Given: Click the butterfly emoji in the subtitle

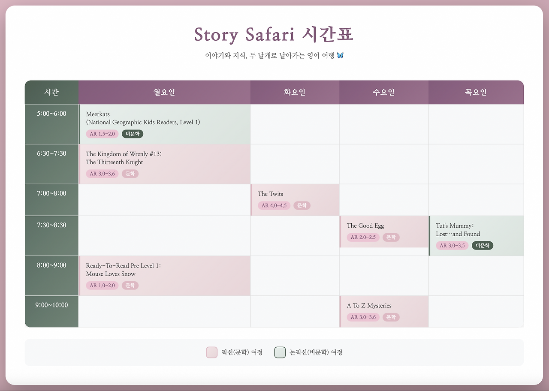Looking at the screenshot, I should (x=340, y=55).
